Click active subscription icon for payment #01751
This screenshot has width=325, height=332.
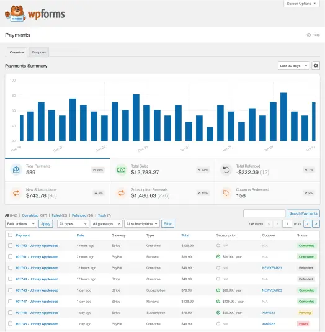click(x=218, y=257)
